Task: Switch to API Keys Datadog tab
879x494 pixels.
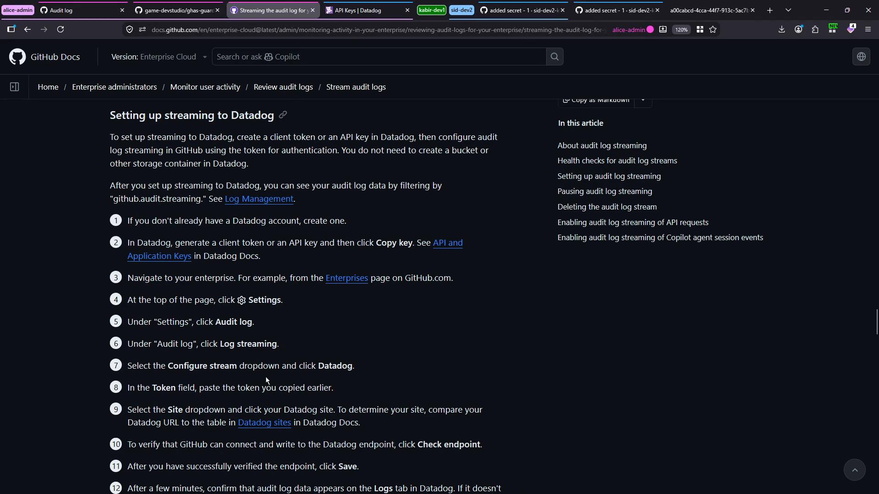Action: tap(362, 10)
